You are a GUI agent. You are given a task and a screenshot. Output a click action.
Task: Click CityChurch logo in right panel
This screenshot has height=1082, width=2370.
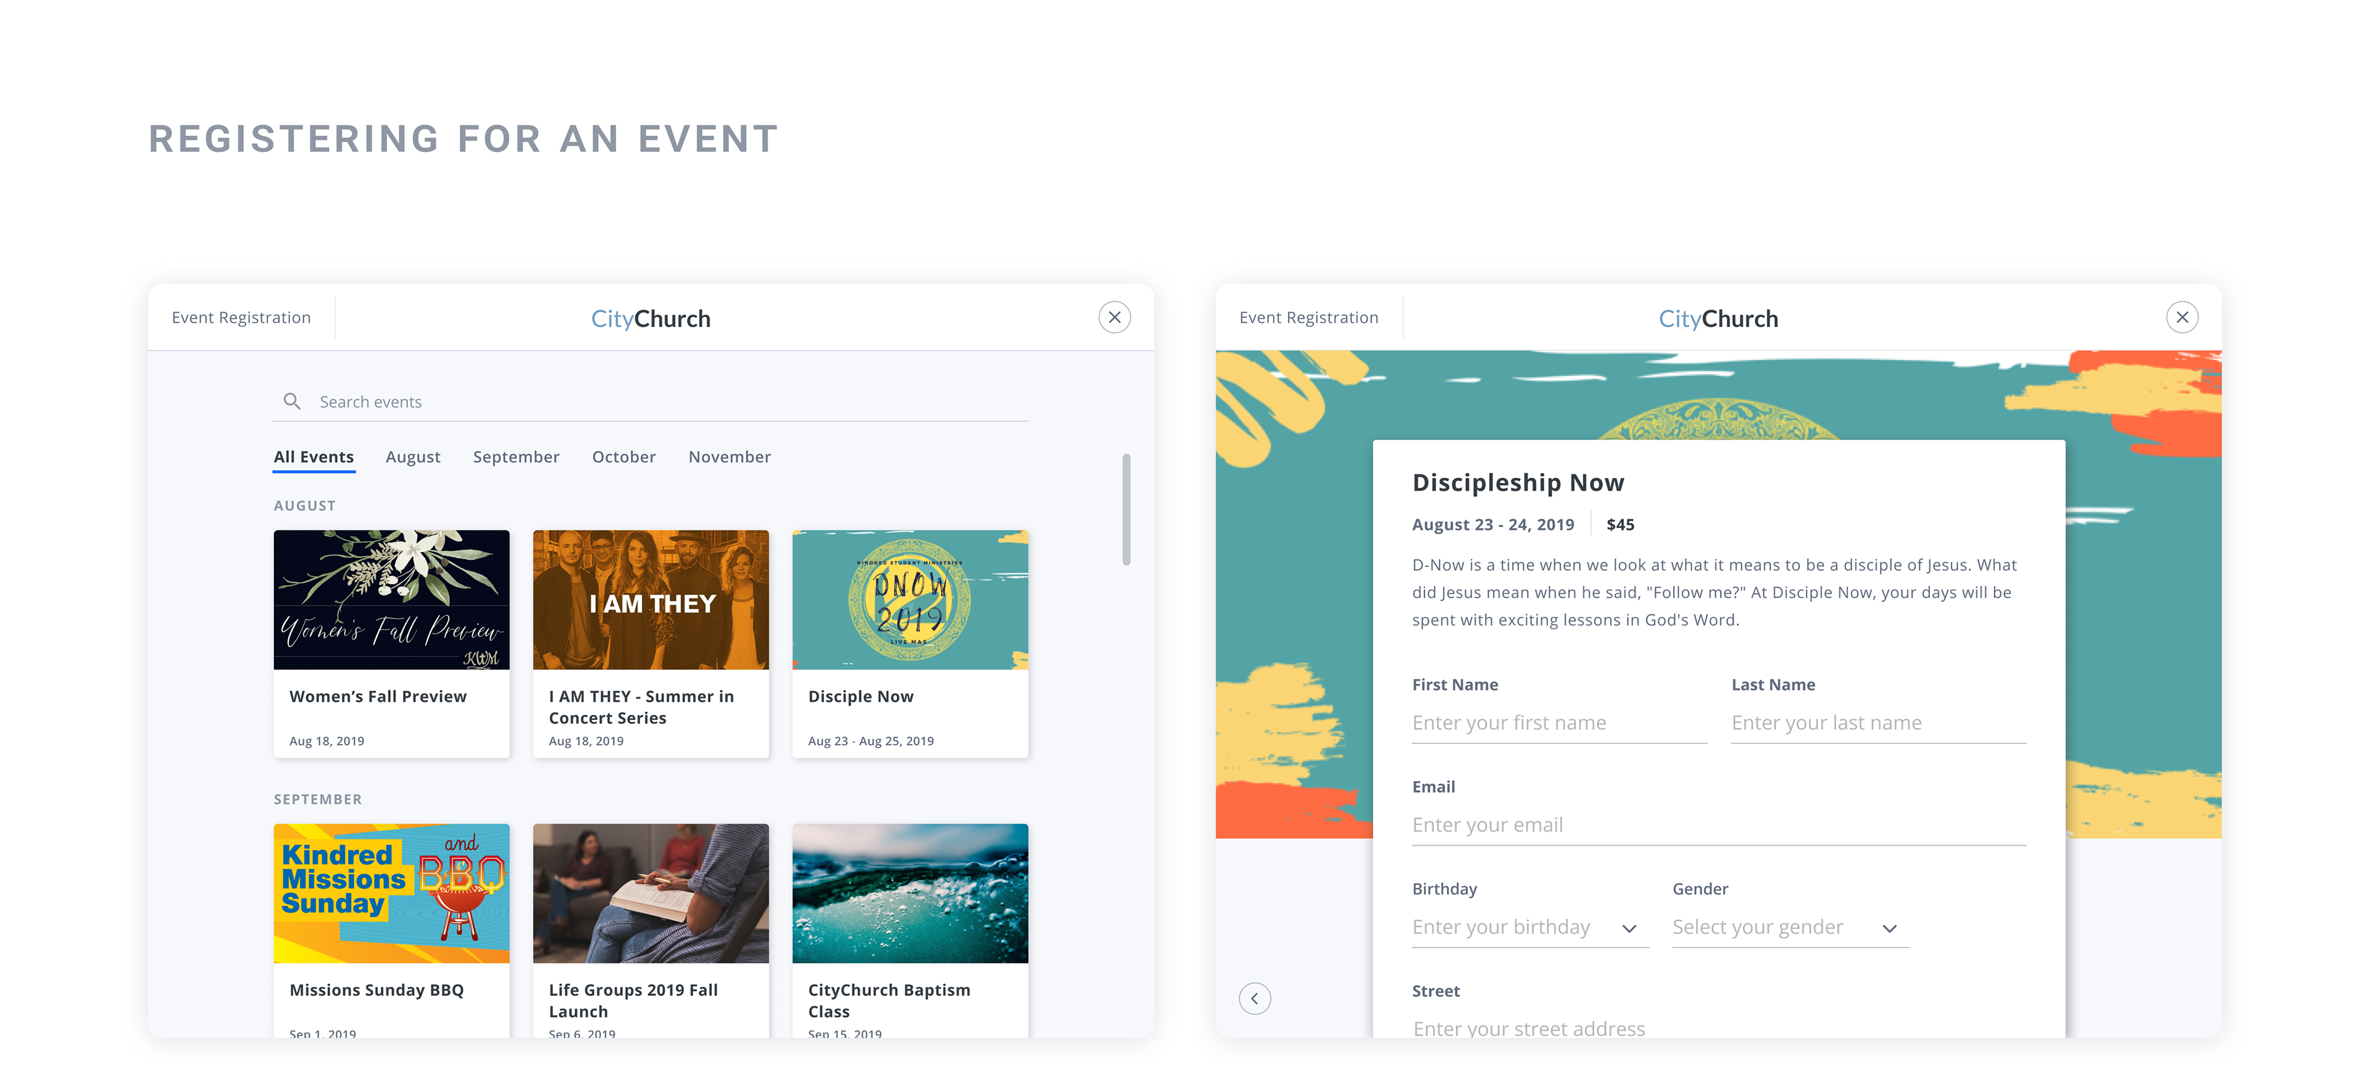(1718, 319)
